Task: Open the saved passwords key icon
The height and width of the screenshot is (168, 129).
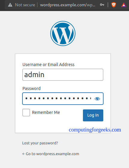Action: coord(102,5)
